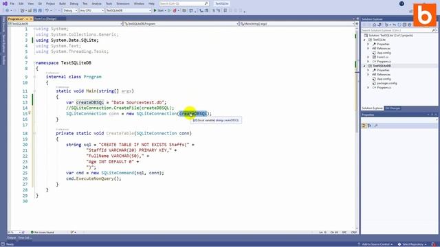Open the Debug configuration dropdown
Image resolution: width=440 pixels, height=247 pixels.
tap(70, 10)
